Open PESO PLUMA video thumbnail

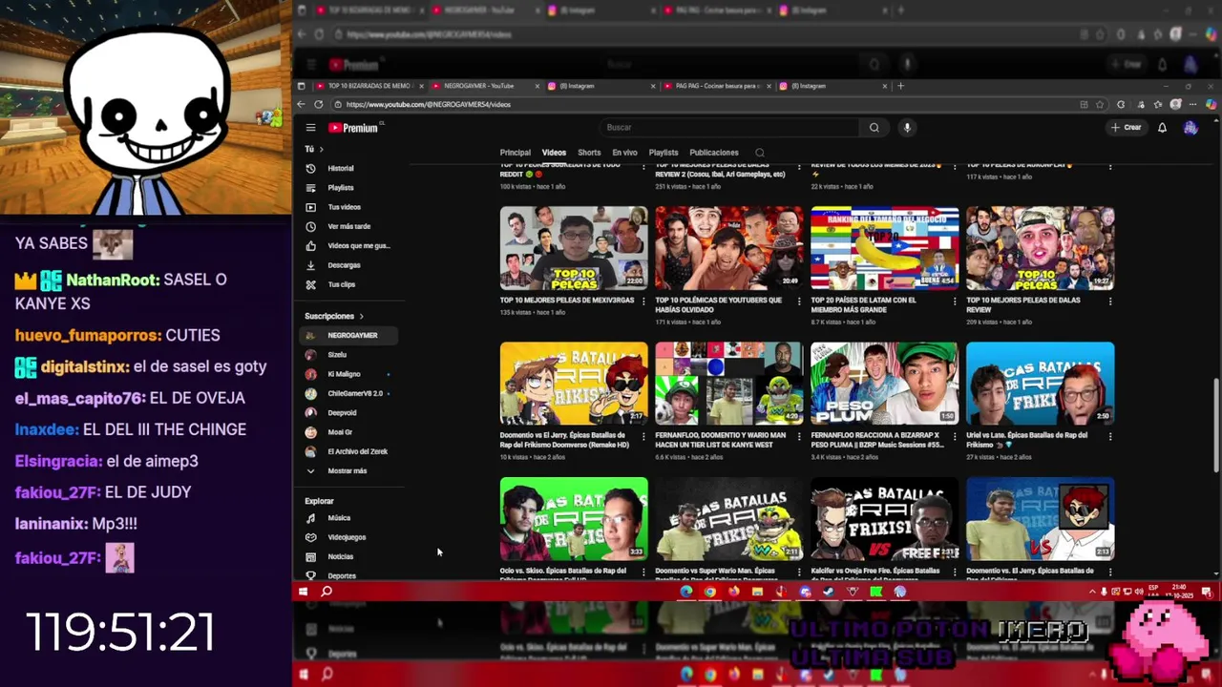coord(884,384)
